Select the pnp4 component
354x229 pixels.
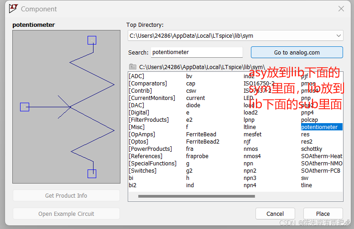pyautogui.click(x=307, y=113)
